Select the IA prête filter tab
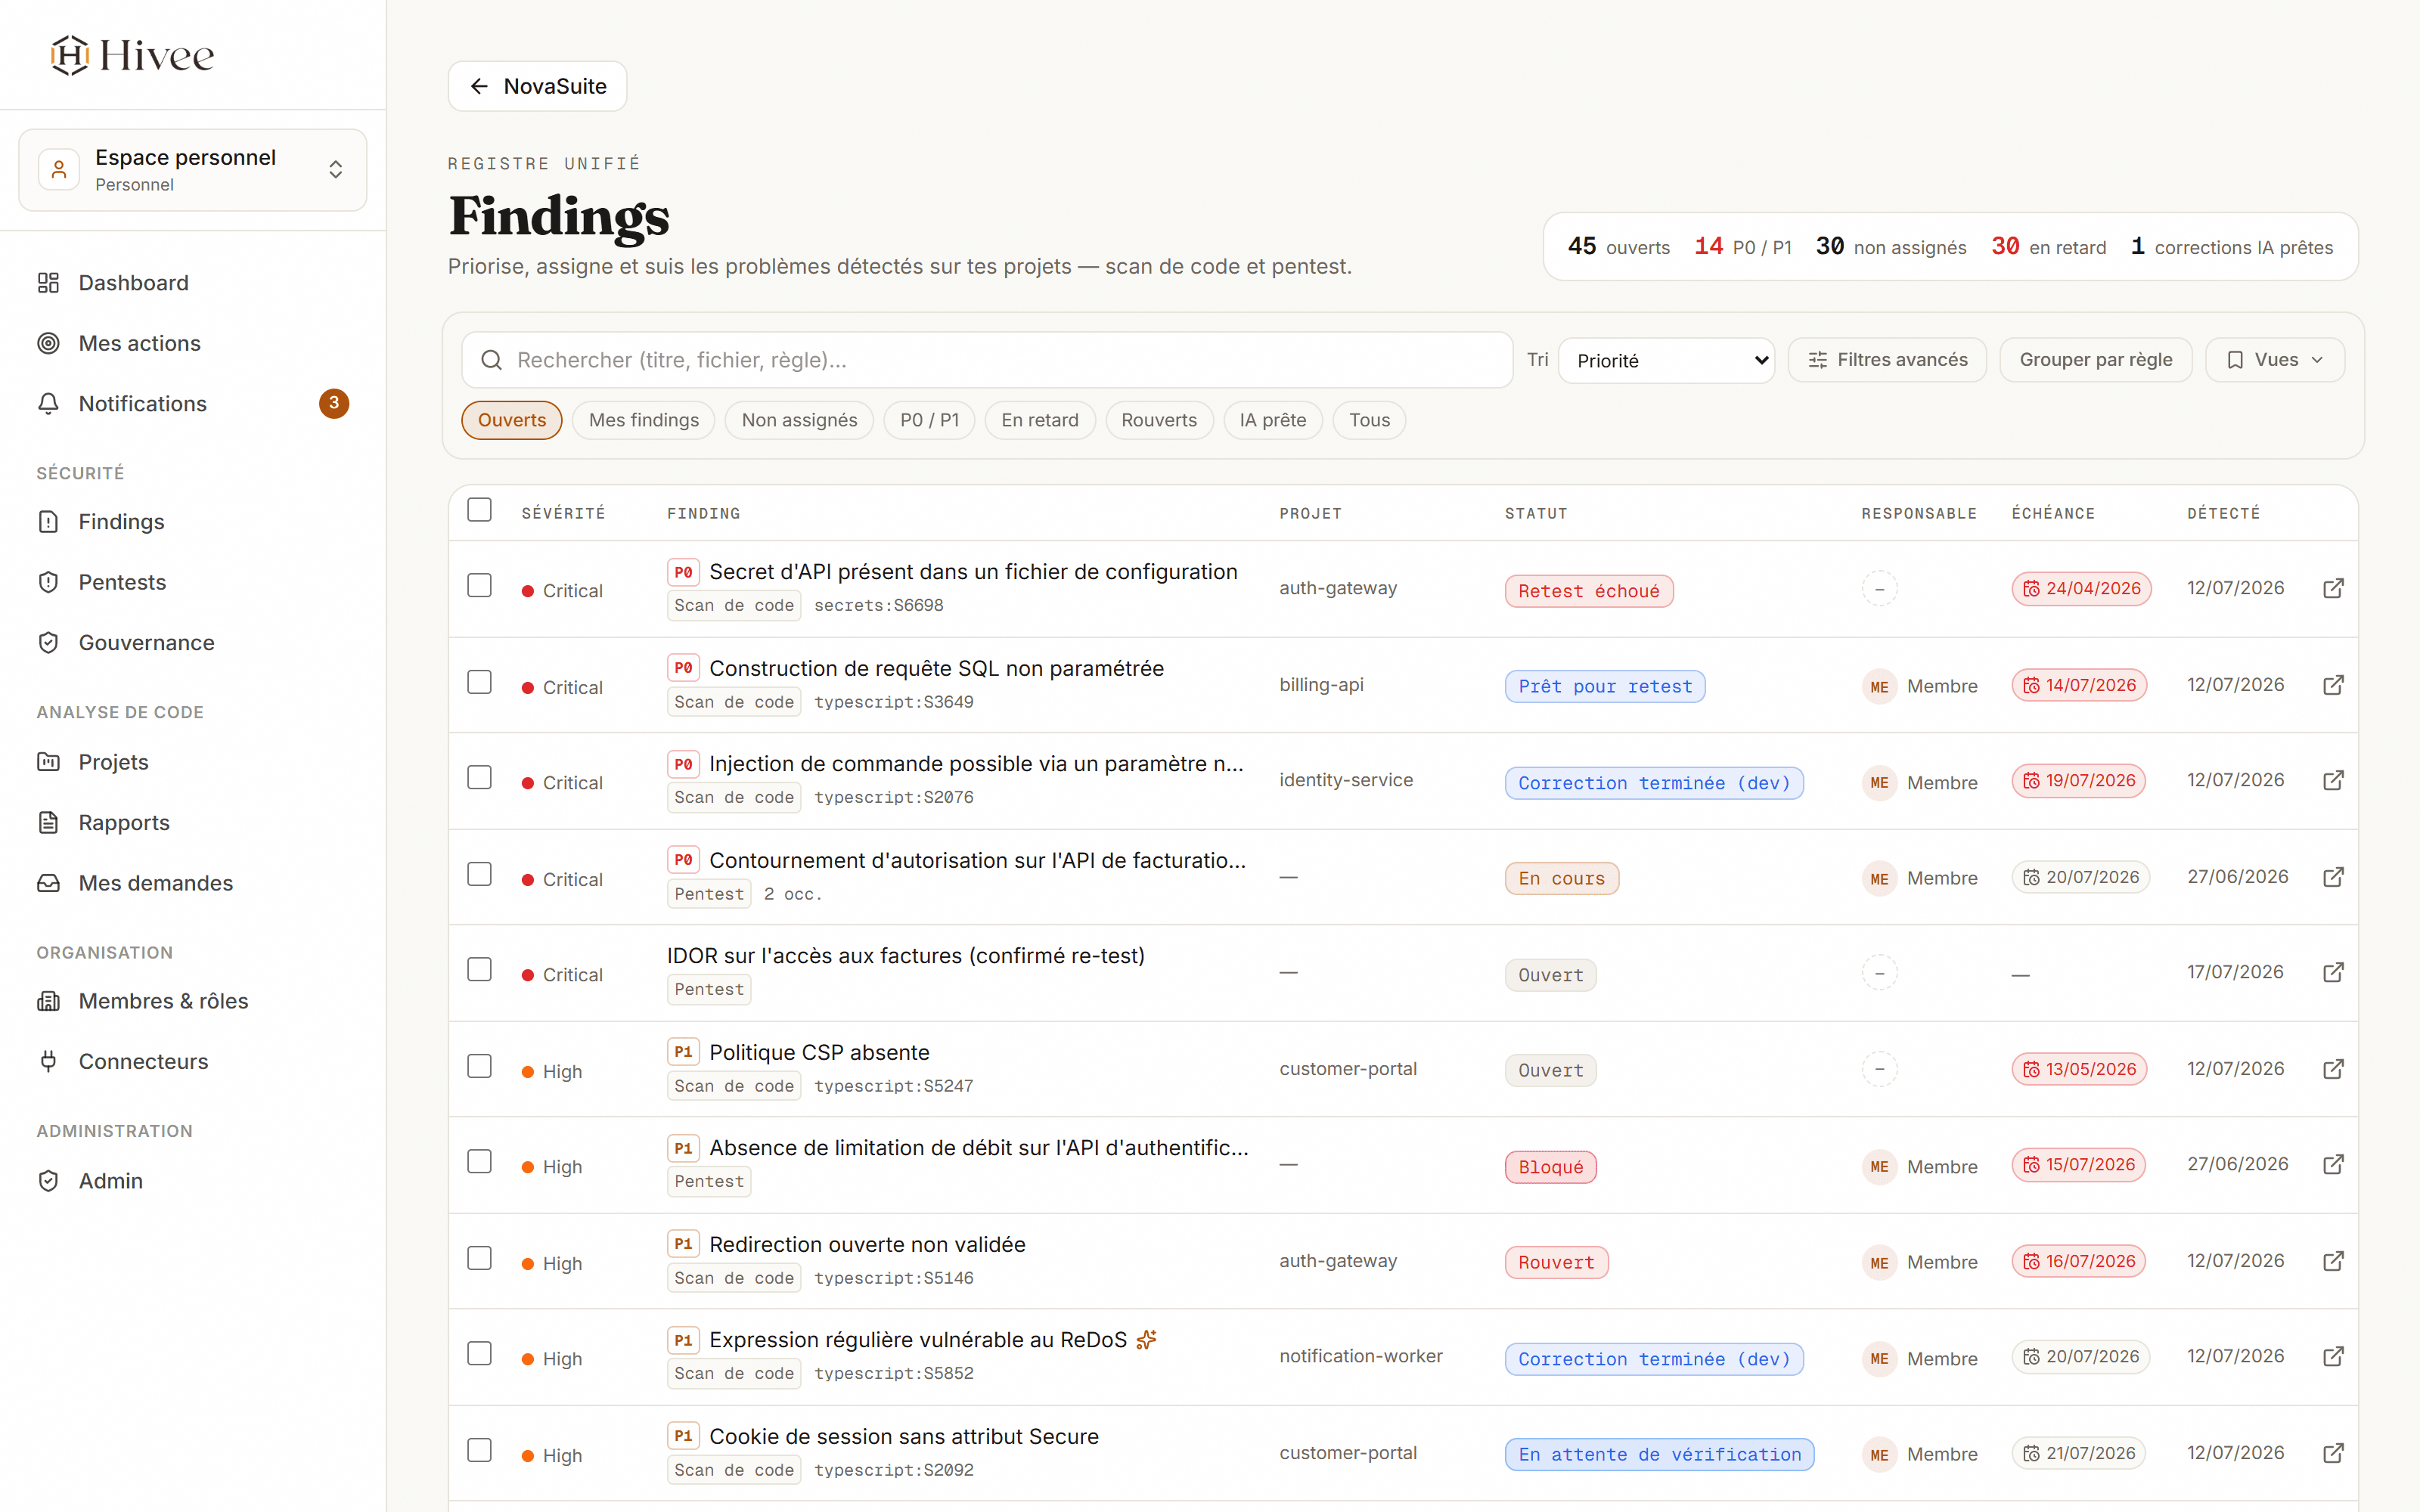Image resolution: width=2420 pixels, height=1512 pixels. 1273,420
